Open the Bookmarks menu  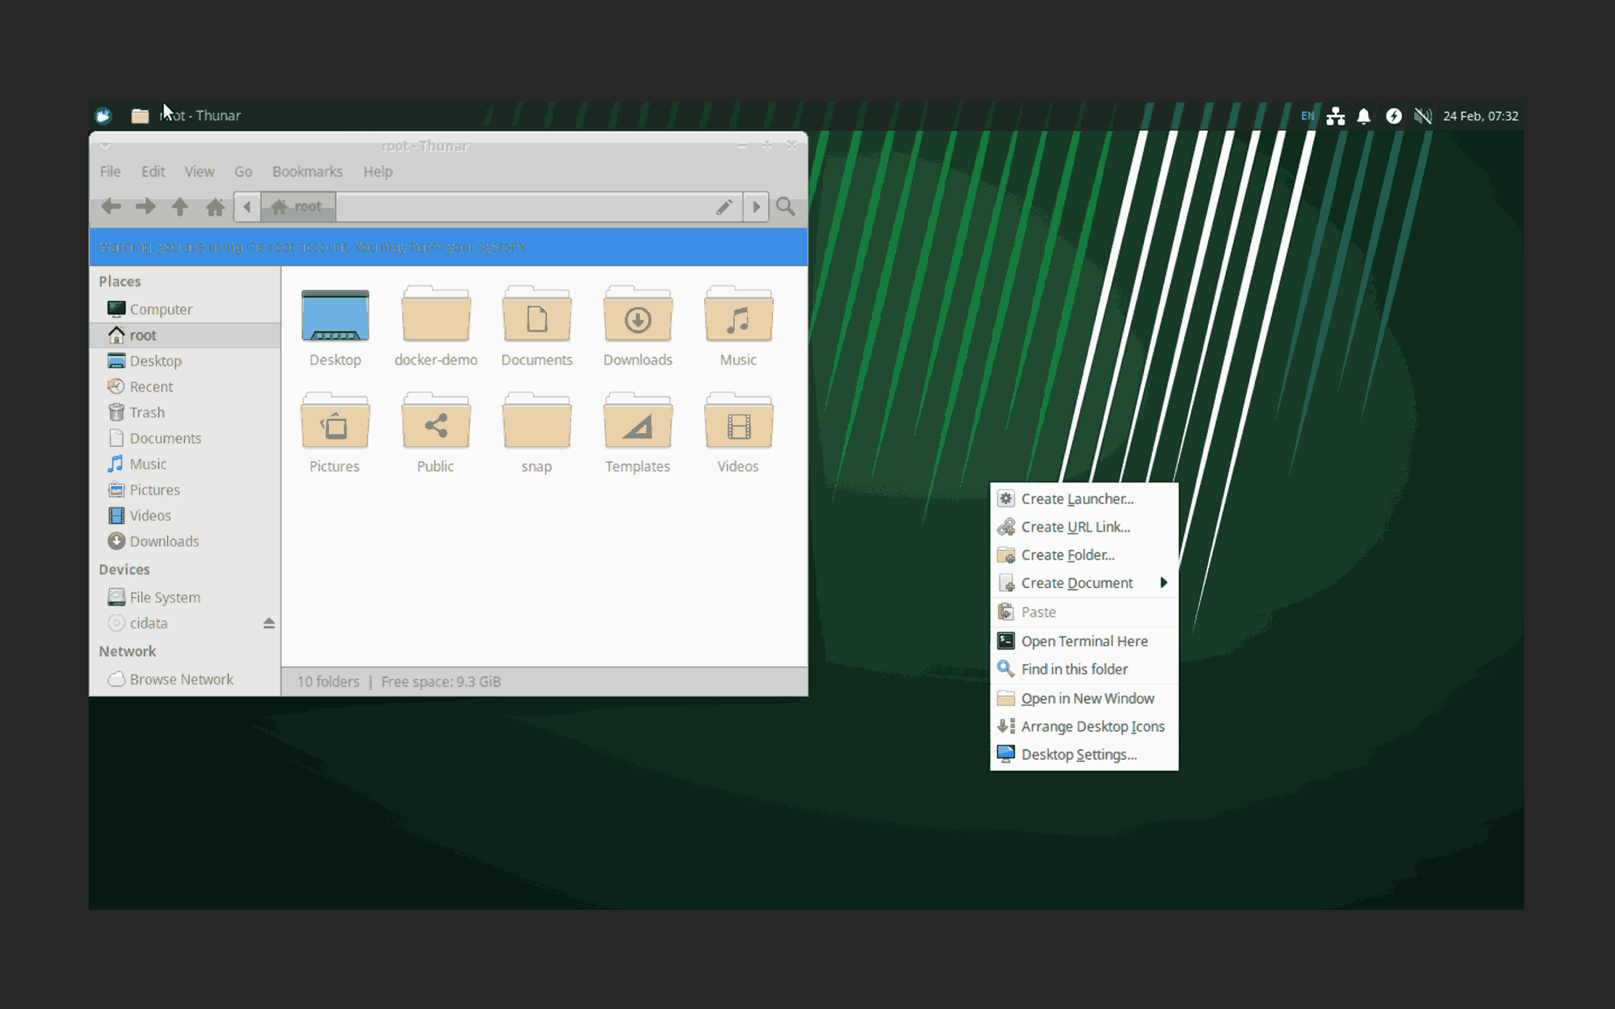[307, 172]
